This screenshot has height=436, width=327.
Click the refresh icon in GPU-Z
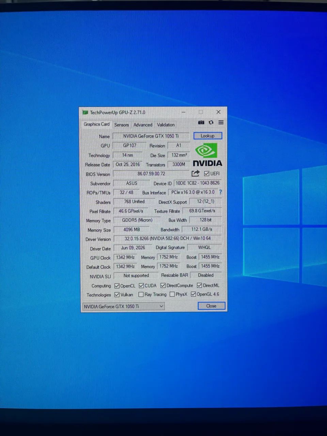click(211, 122)
